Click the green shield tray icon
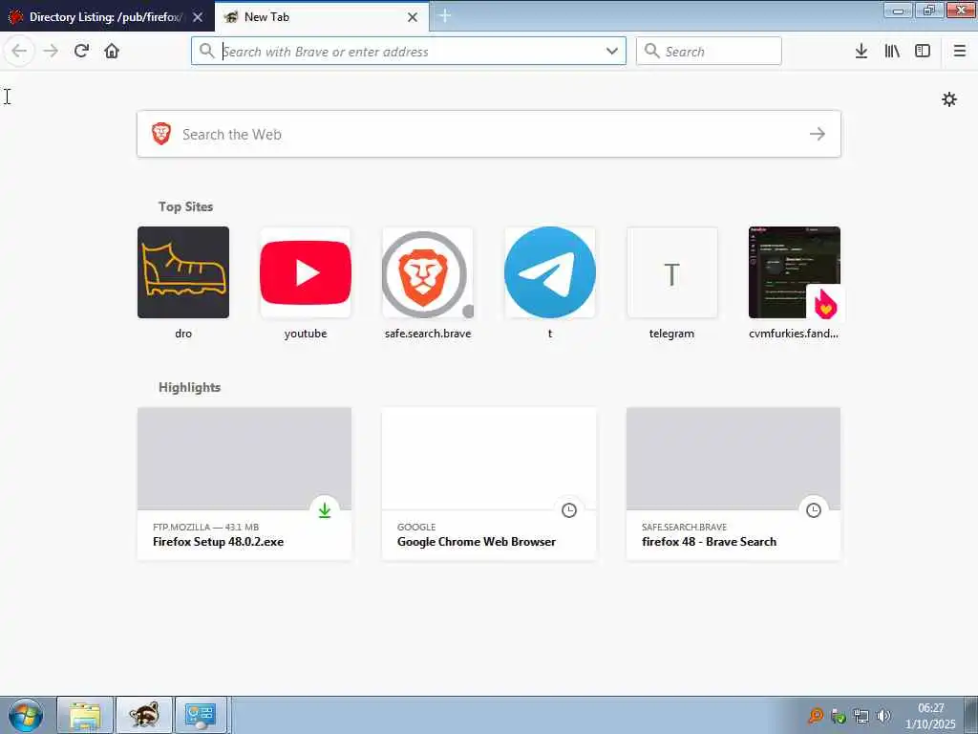The height and width of the screenshot is (734, 978). [839, 717]
